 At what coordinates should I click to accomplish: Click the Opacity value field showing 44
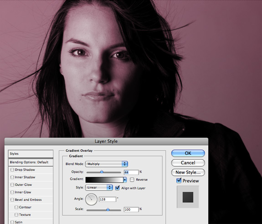point(131,172)
